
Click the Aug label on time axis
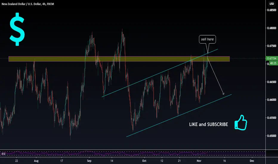pos(36,161)
